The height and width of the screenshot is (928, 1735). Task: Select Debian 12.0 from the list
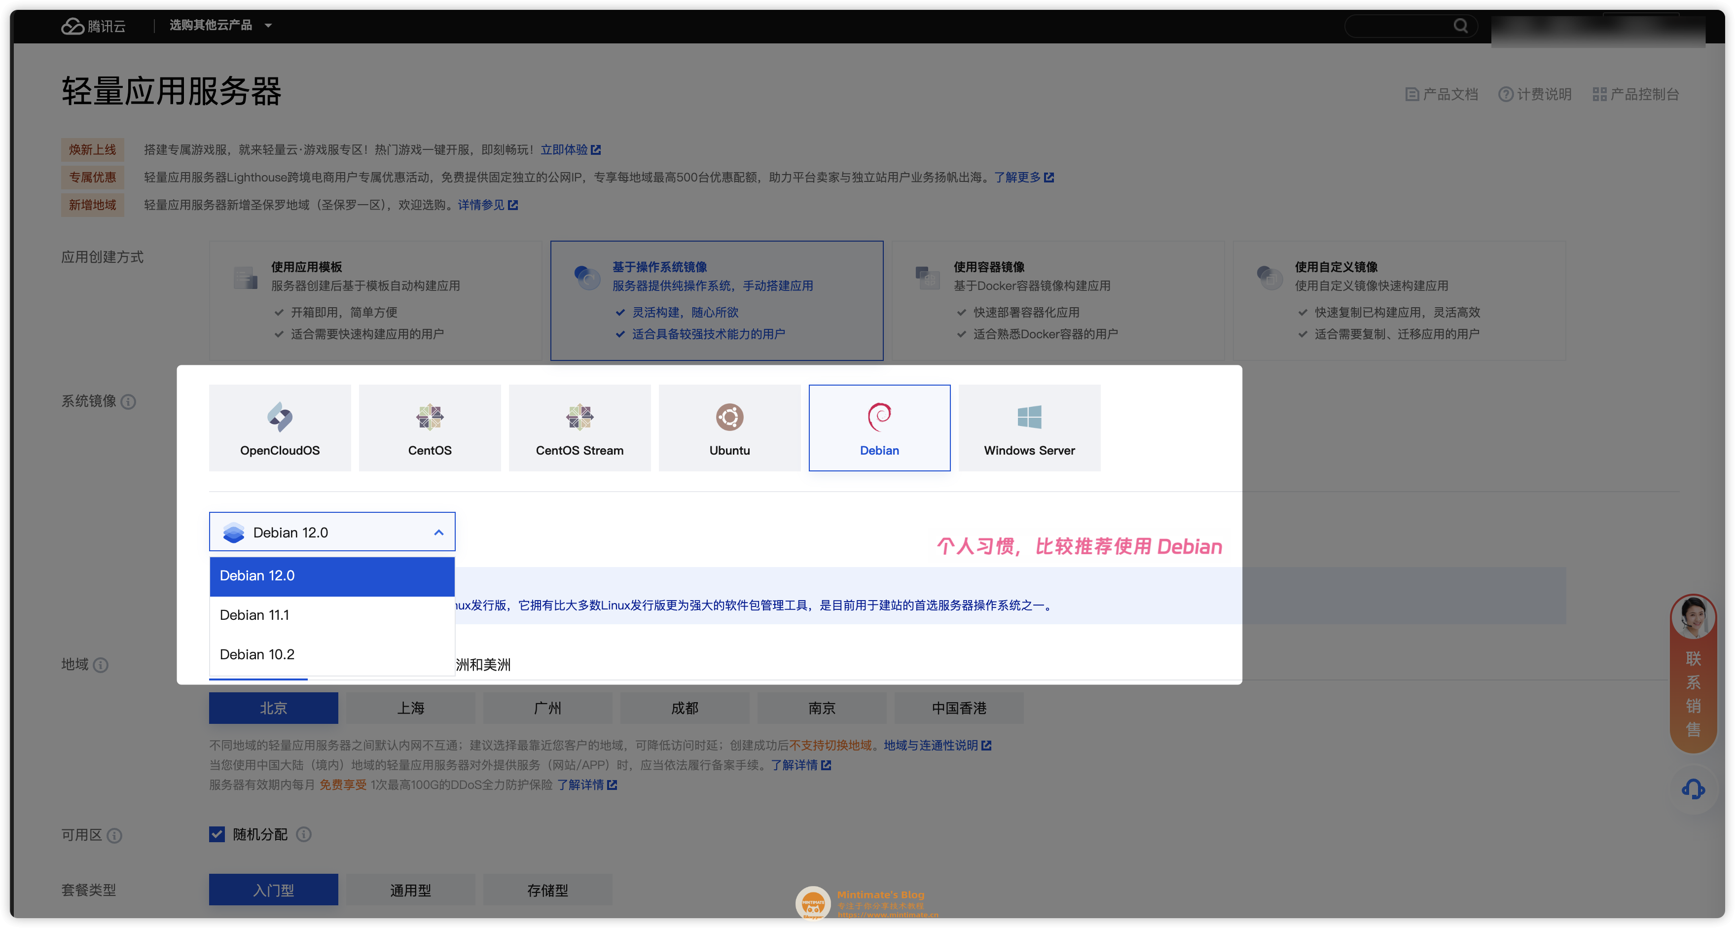pos(332,576)
